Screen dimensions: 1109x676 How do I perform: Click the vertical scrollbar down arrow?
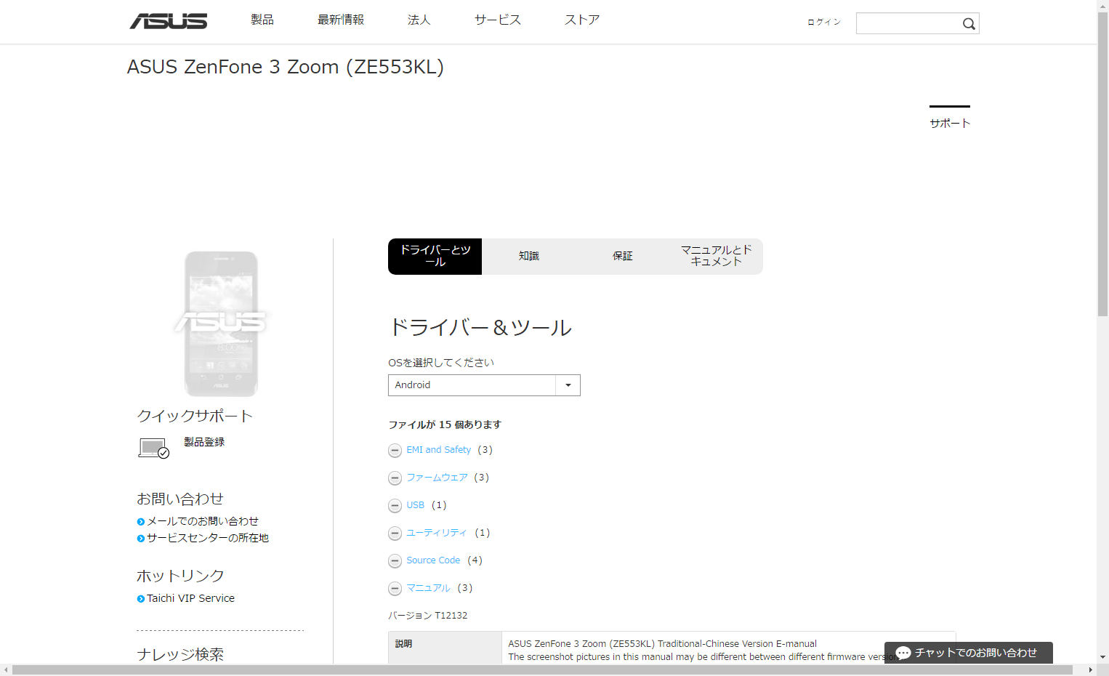[x=1102, y=657]
